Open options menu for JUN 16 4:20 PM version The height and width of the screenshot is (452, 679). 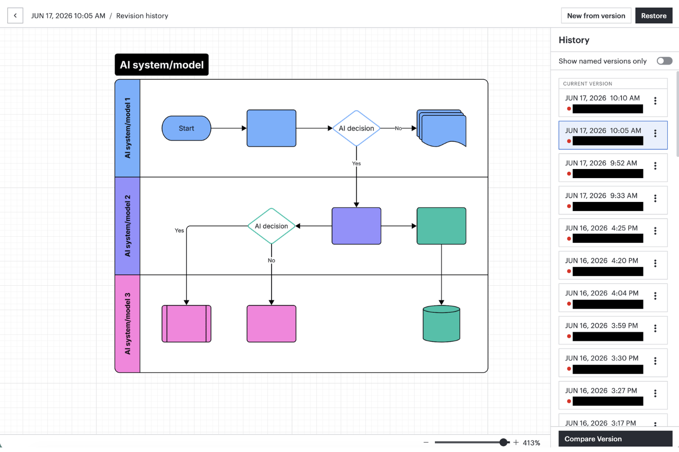[x=655, y=263]
